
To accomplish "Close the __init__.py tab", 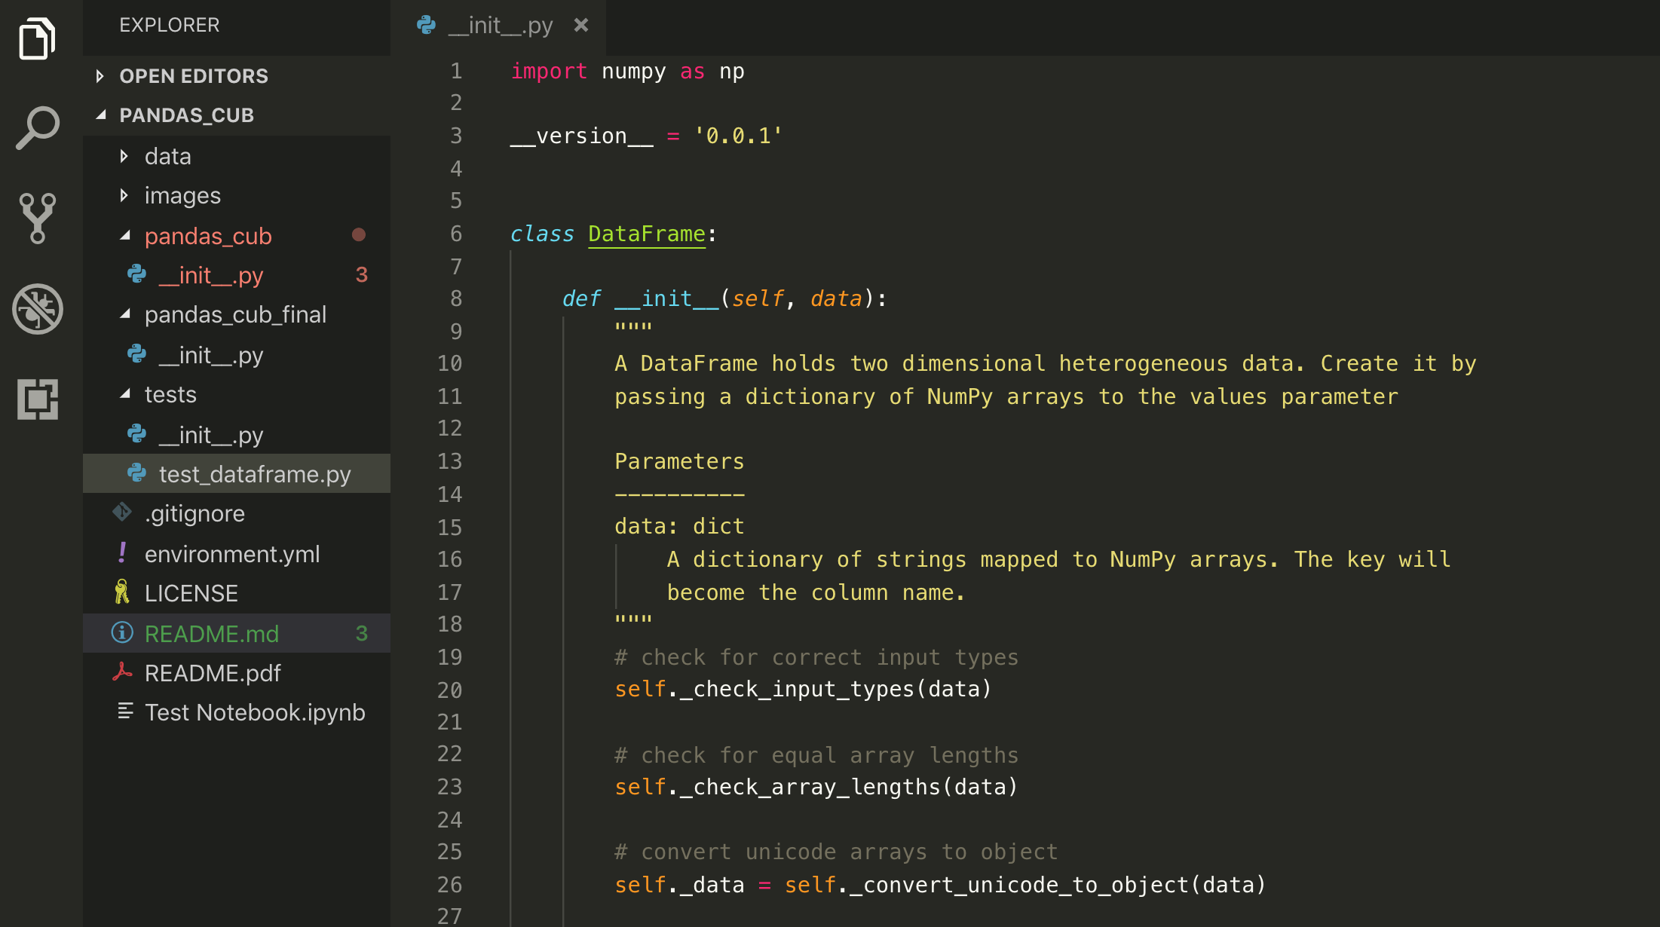I will point(580,25).
